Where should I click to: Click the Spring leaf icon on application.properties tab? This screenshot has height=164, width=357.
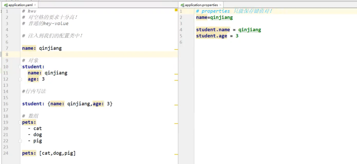tap(183, 5)
